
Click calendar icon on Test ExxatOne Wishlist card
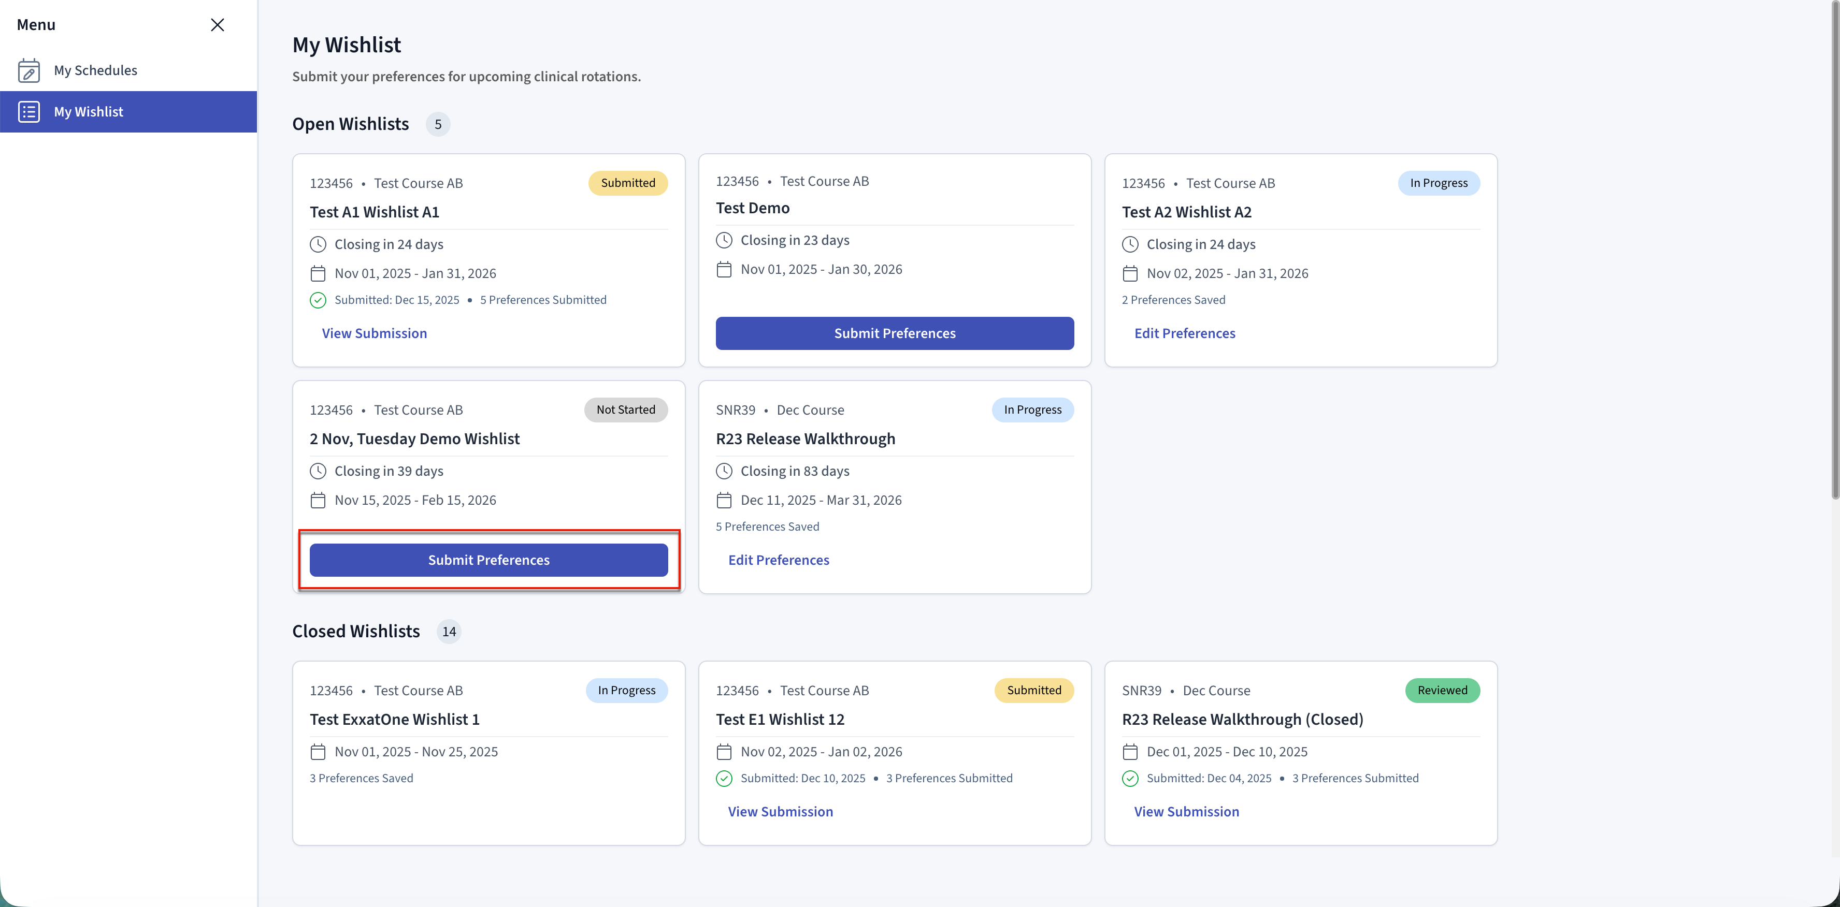(318, 752)
